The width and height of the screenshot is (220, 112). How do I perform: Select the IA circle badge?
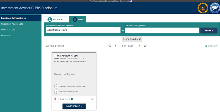(x=56, y=87)
